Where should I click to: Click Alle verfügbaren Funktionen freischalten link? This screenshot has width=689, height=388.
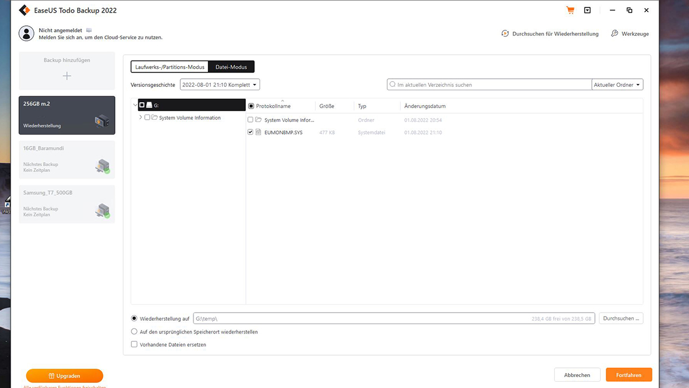[64, 386]
